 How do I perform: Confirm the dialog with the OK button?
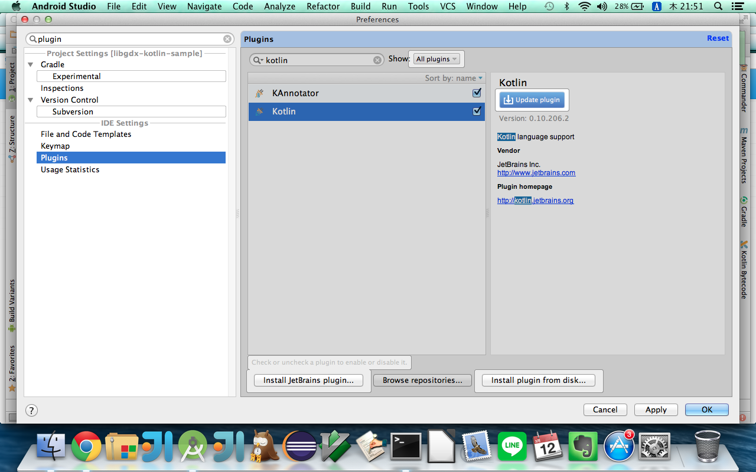coord(707,410)
